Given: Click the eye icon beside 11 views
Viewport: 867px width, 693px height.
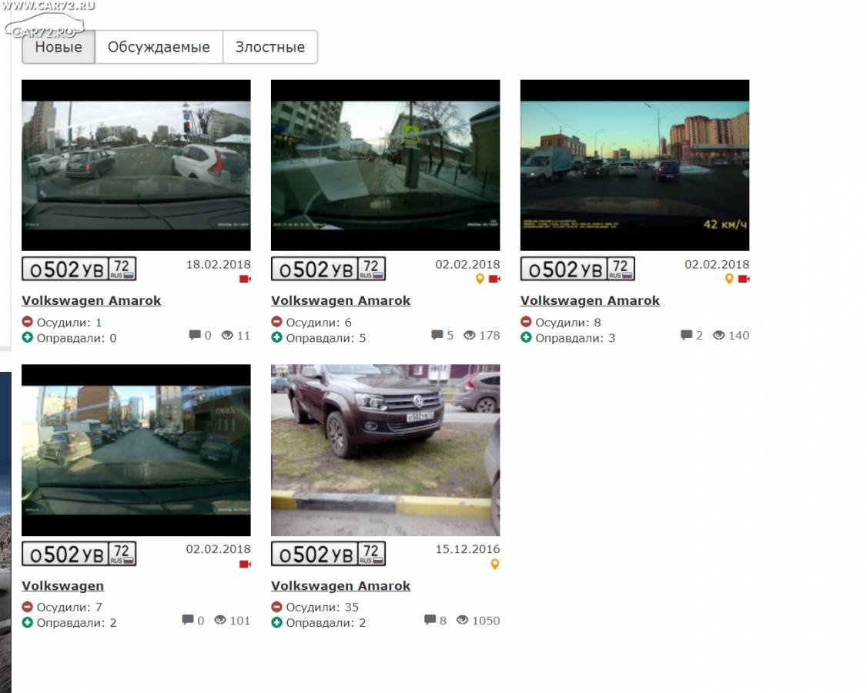Looking at the screenshot, I should click(x=227, y=335).
